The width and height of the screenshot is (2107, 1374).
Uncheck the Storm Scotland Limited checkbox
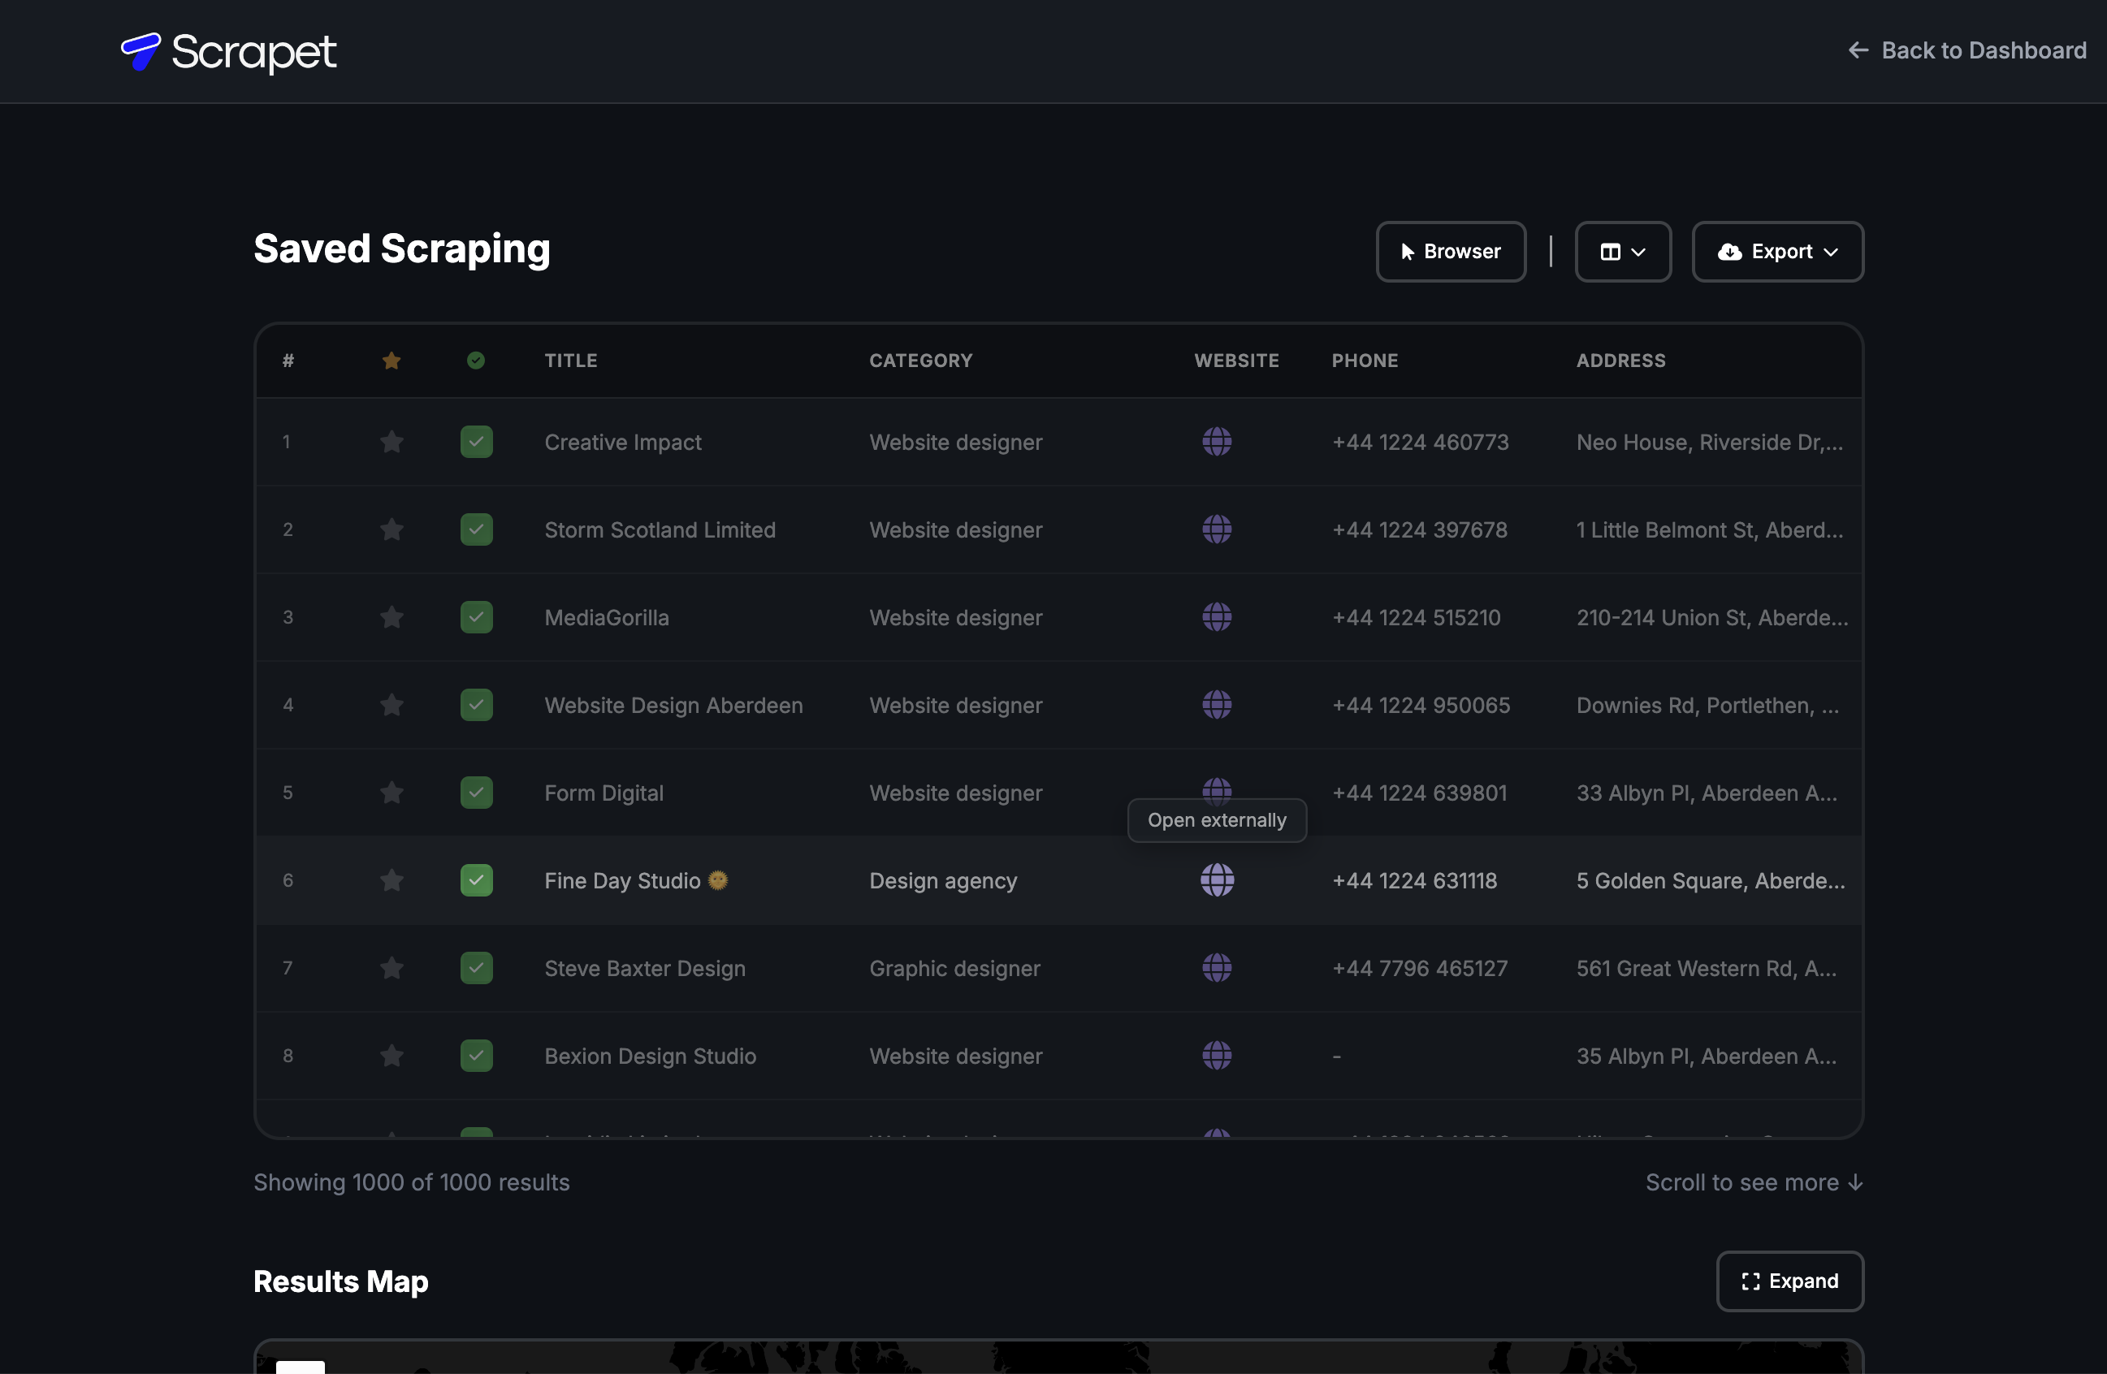(x=476, y=529)
